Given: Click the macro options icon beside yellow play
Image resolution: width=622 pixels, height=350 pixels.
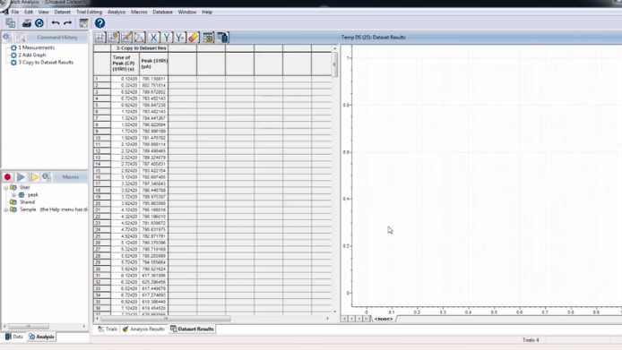Looking at the screenshot, I should click(47, 176).
